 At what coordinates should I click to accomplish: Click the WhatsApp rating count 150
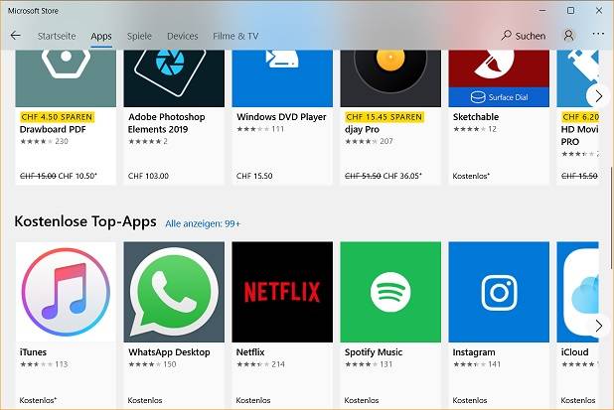click(170, 364)
